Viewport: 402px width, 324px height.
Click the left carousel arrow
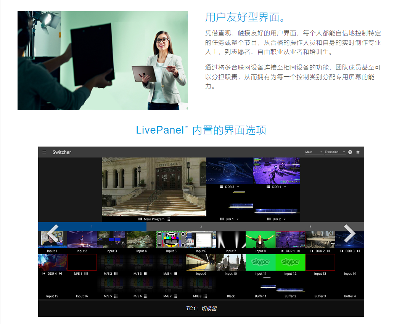[53, 233]
